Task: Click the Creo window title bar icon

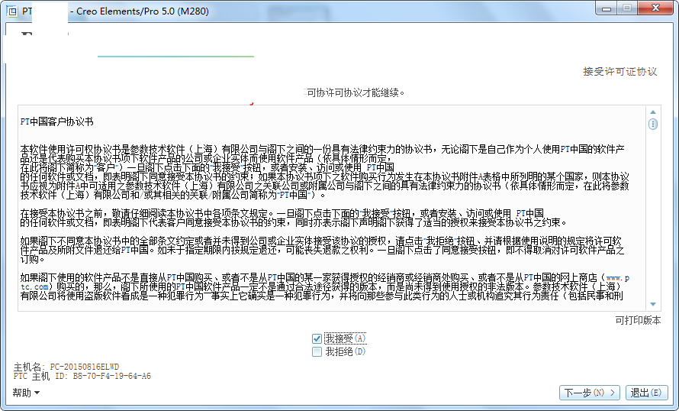Action: point(11,11)
